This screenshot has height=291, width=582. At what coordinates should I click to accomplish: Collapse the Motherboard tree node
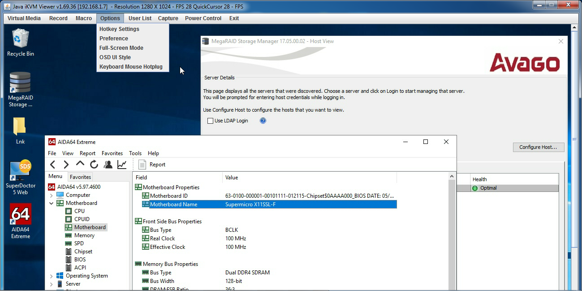(x=52, y=204)
